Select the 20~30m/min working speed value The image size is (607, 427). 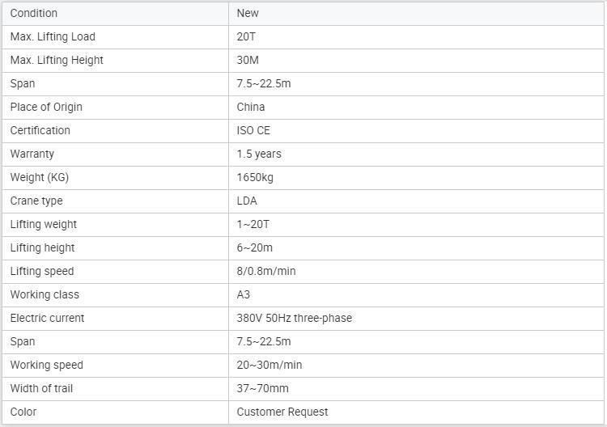coord(269,365)
